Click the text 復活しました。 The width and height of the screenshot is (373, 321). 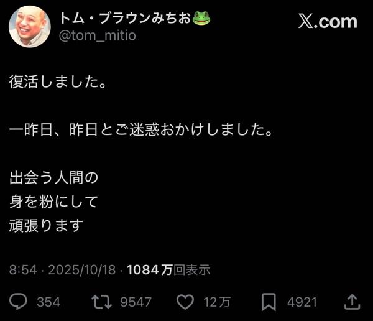(58, 81)
